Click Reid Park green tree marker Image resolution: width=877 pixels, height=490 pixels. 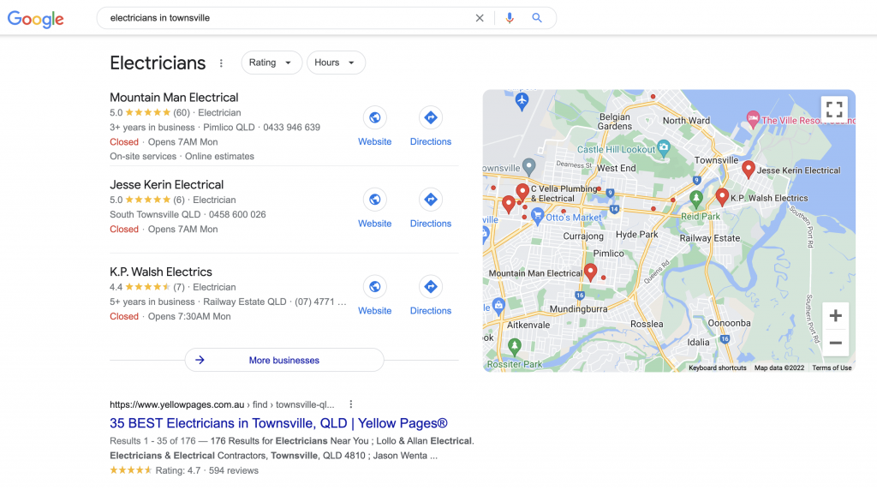(695, 198)
